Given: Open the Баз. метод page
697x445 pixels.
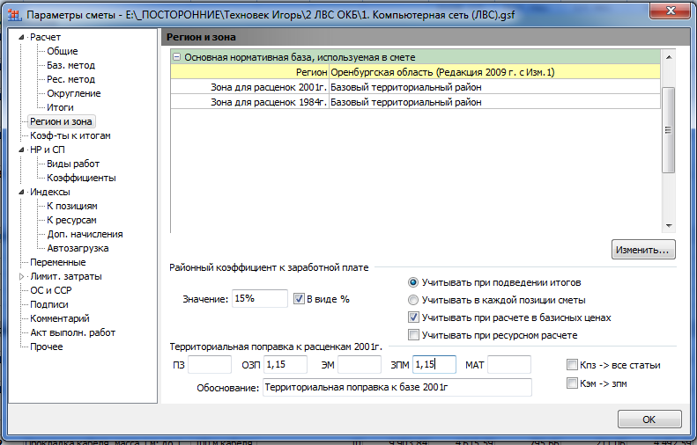Looking at the screenshot, I should tap(70, 65).
